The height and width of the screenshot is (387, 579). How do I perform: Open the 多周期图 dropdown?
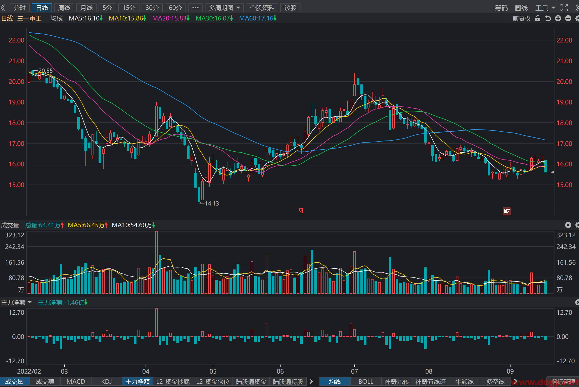[x=224, y=8]
